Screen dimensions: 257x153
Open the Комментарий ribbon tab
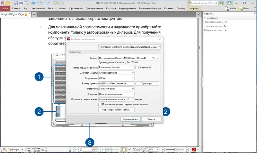[38, 9]
